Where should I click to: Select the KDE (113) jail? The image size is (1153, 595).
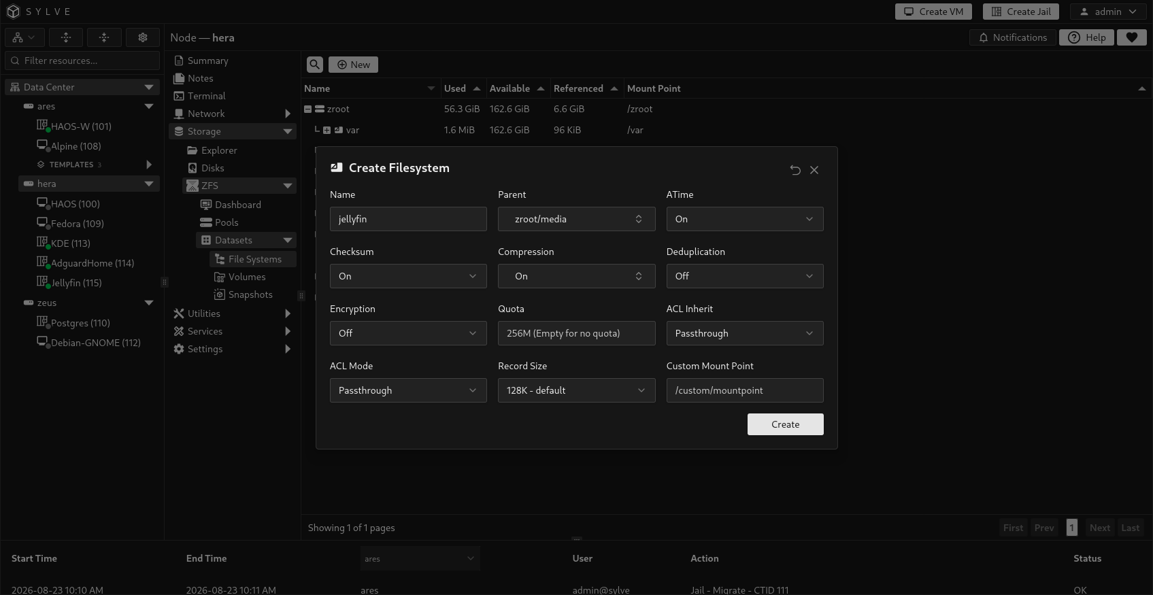pos(70,243)
